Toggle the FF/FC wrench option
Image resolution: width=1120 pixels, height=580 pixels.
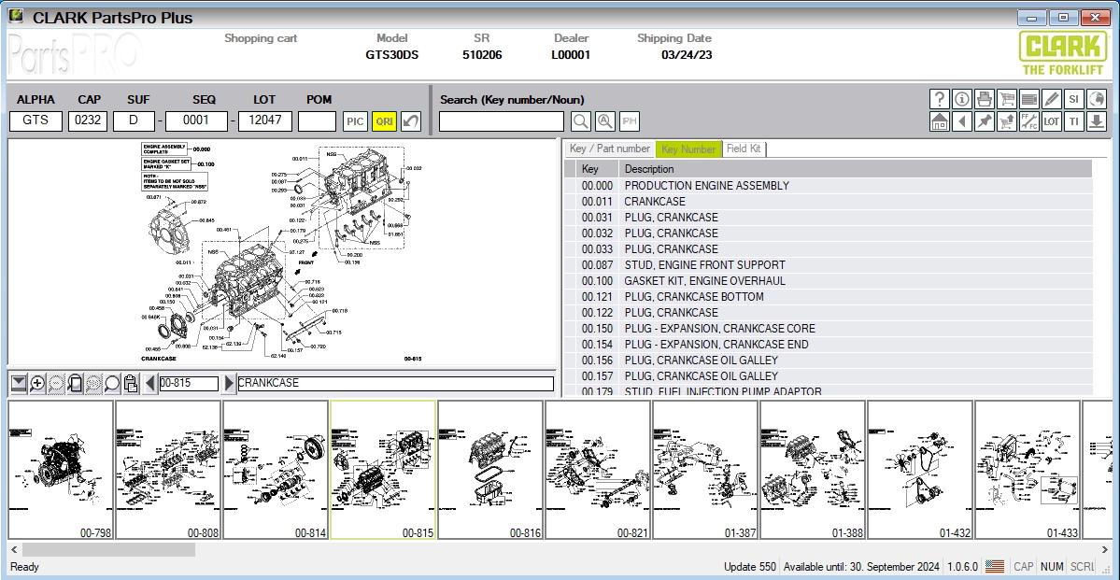click(1028, 121)
